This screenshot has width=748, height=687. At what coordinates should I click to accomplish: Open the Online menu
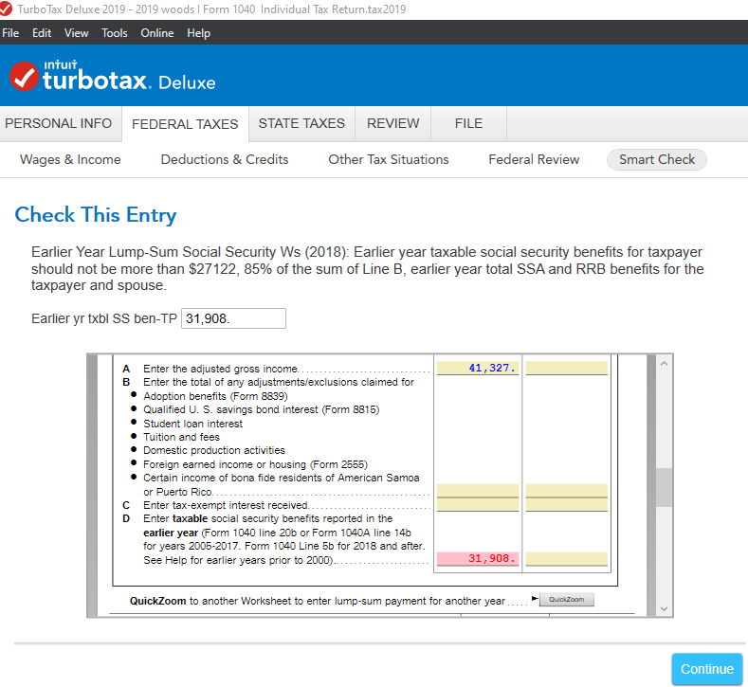157,33
